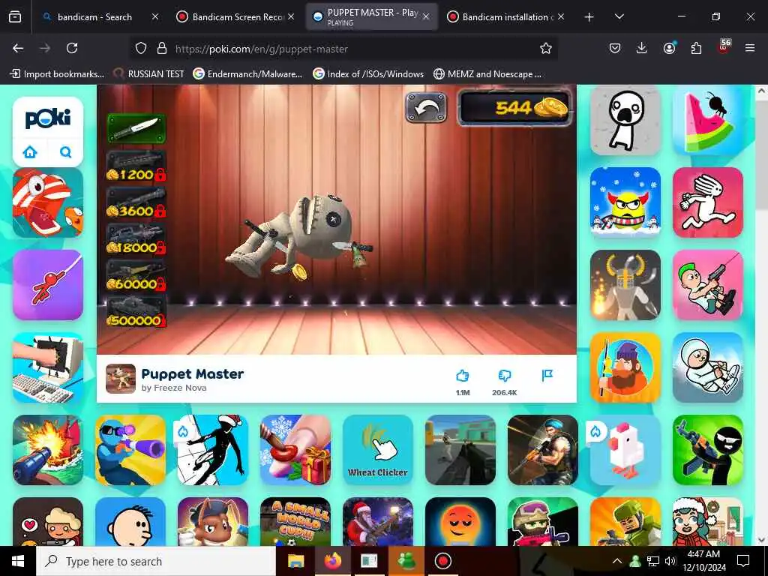Open the astronaut sledding game
This screenshot has height=576, width=768.
coord(708,367)
